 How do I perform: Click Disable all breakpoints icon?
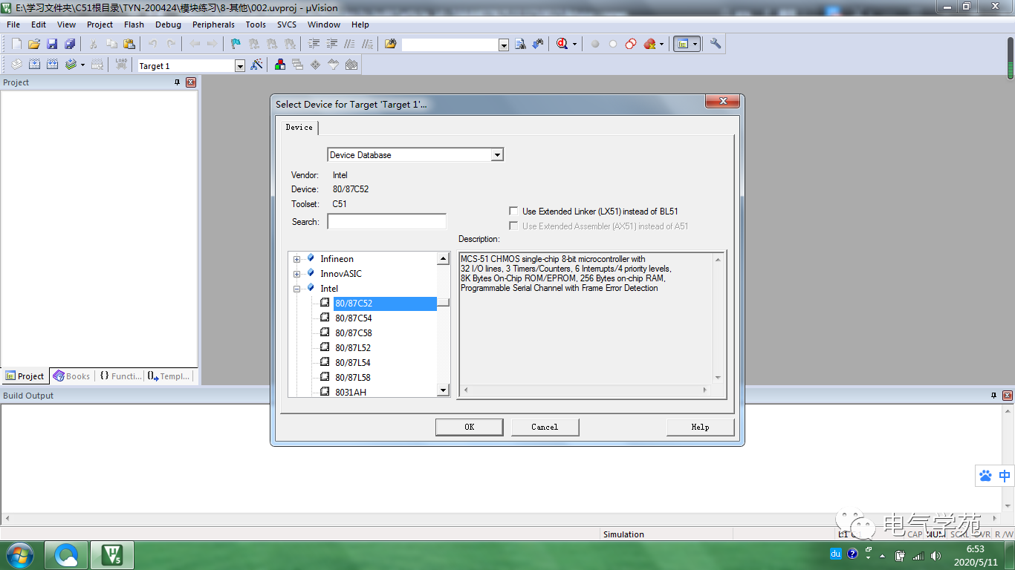[x=631, y=44]
